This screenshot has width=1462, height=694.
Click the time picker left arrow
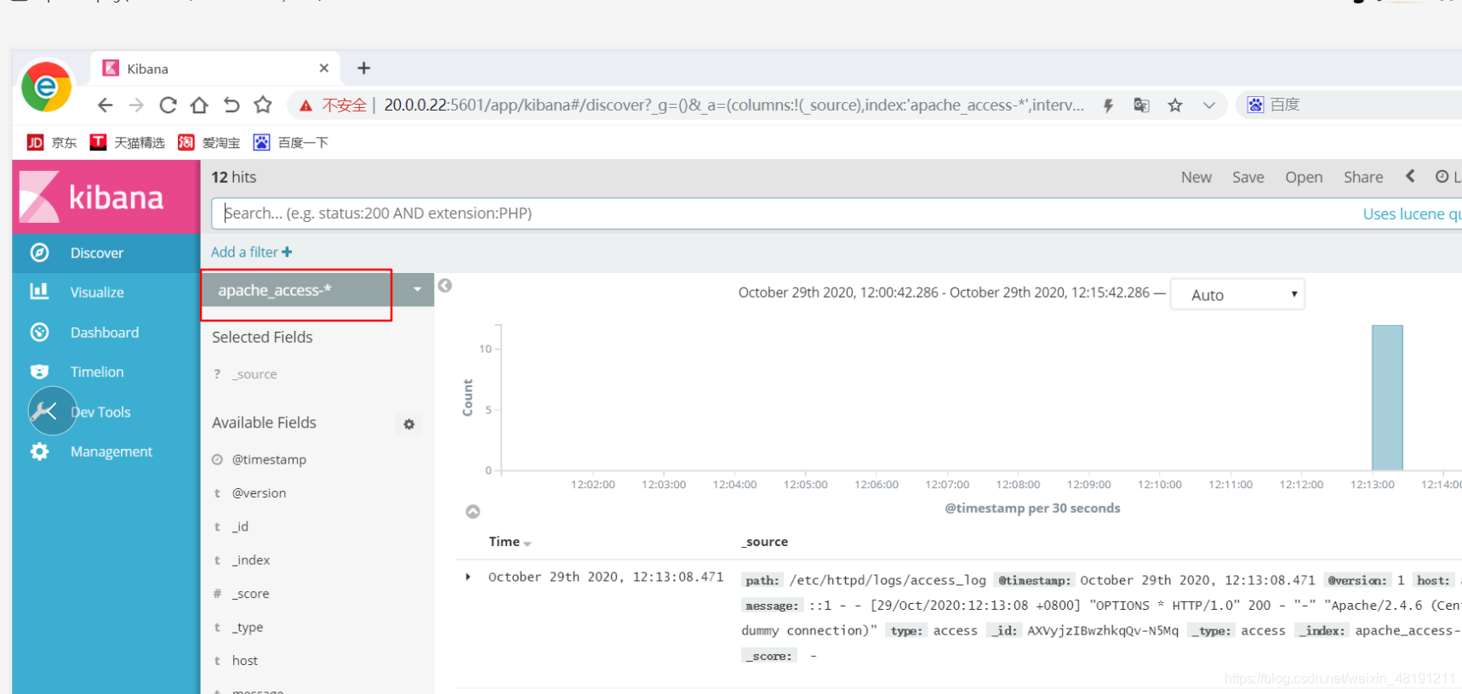[x=1410, y=176]
